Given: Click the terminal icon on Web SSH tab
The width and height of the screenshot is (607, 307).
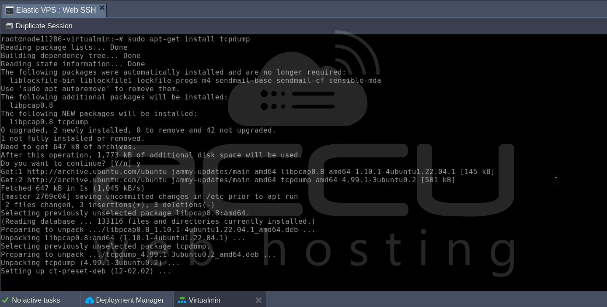Looking at the screenshot, I should click(9, 10).
